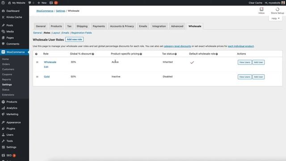
Task: Open the Registration Fields sub-section link
Action: (x=81, y=33)
